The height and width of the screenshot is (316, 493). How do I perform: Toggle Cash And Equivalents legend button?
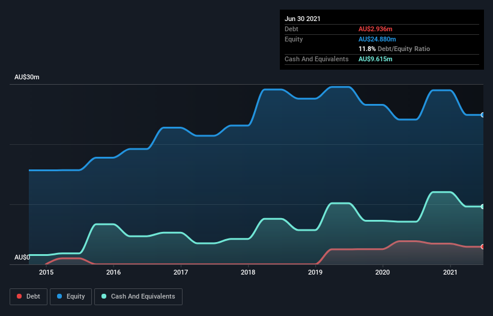point(138,297)
